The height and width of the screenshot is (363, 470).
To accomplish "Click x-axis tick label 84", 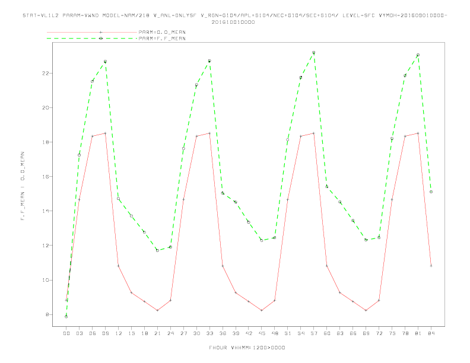I will click(x=431, y=333).
